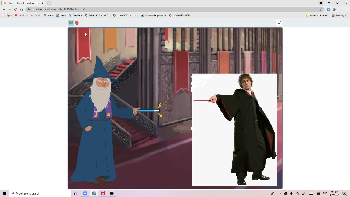Open the Gmail bookmark

(36, 15)
